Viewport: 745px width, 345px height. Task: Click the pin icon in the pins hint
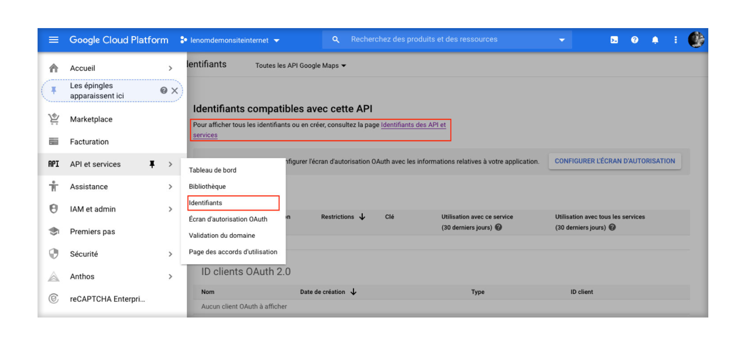point(54,90)
